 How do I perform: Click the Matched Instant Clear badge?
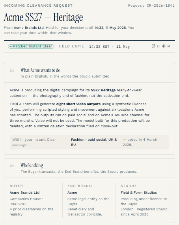(31, 46)
